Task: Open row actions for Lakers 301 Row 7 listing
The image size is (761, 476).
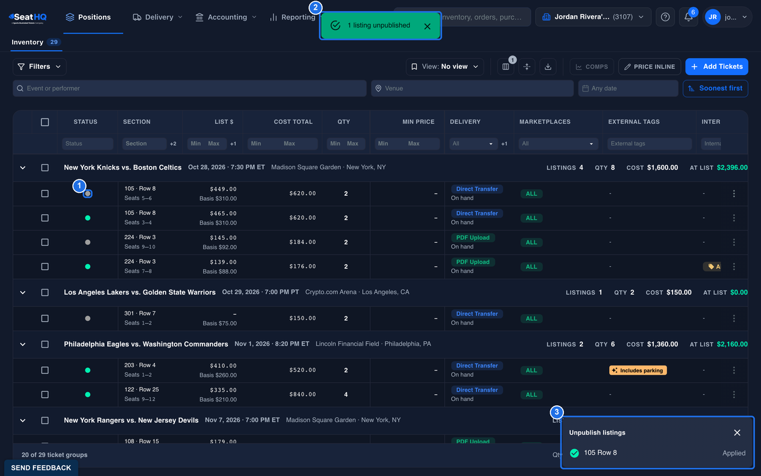Action: 734,319
